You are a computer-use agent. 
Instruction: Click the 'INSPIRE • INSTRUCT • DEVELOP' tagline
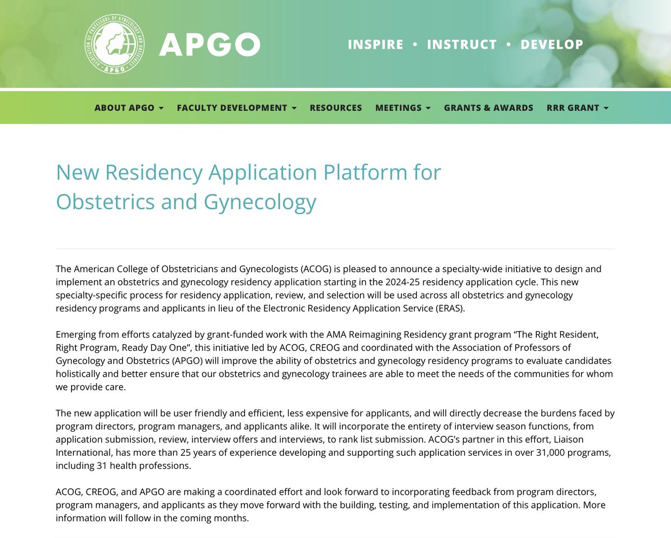tap(465, 44)
